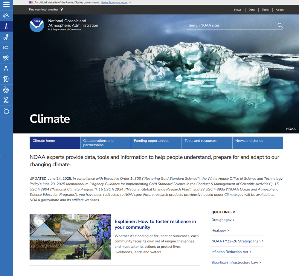The image size is (299, 276).
Task: Switch to Tools and resources tab
Action: (x=207, y=143)
